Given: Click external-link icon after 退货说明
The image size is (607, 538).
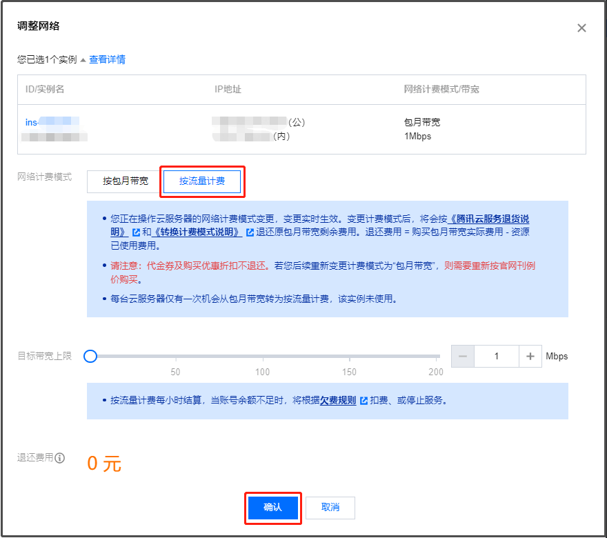Looking at the screenshot, I should coord(136,232).
